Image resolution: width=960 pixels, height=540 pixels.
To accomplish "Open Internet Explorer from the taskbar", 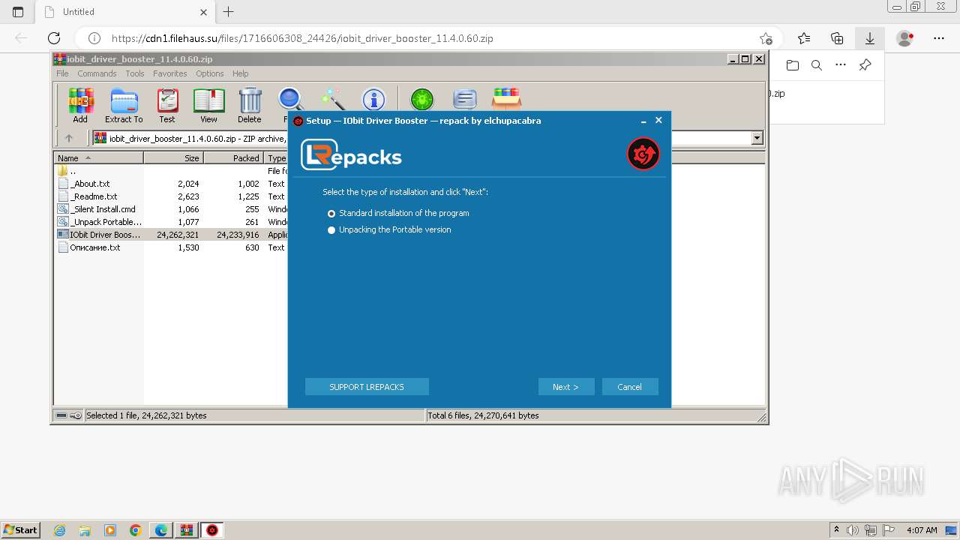I will [x=60, y=530].
